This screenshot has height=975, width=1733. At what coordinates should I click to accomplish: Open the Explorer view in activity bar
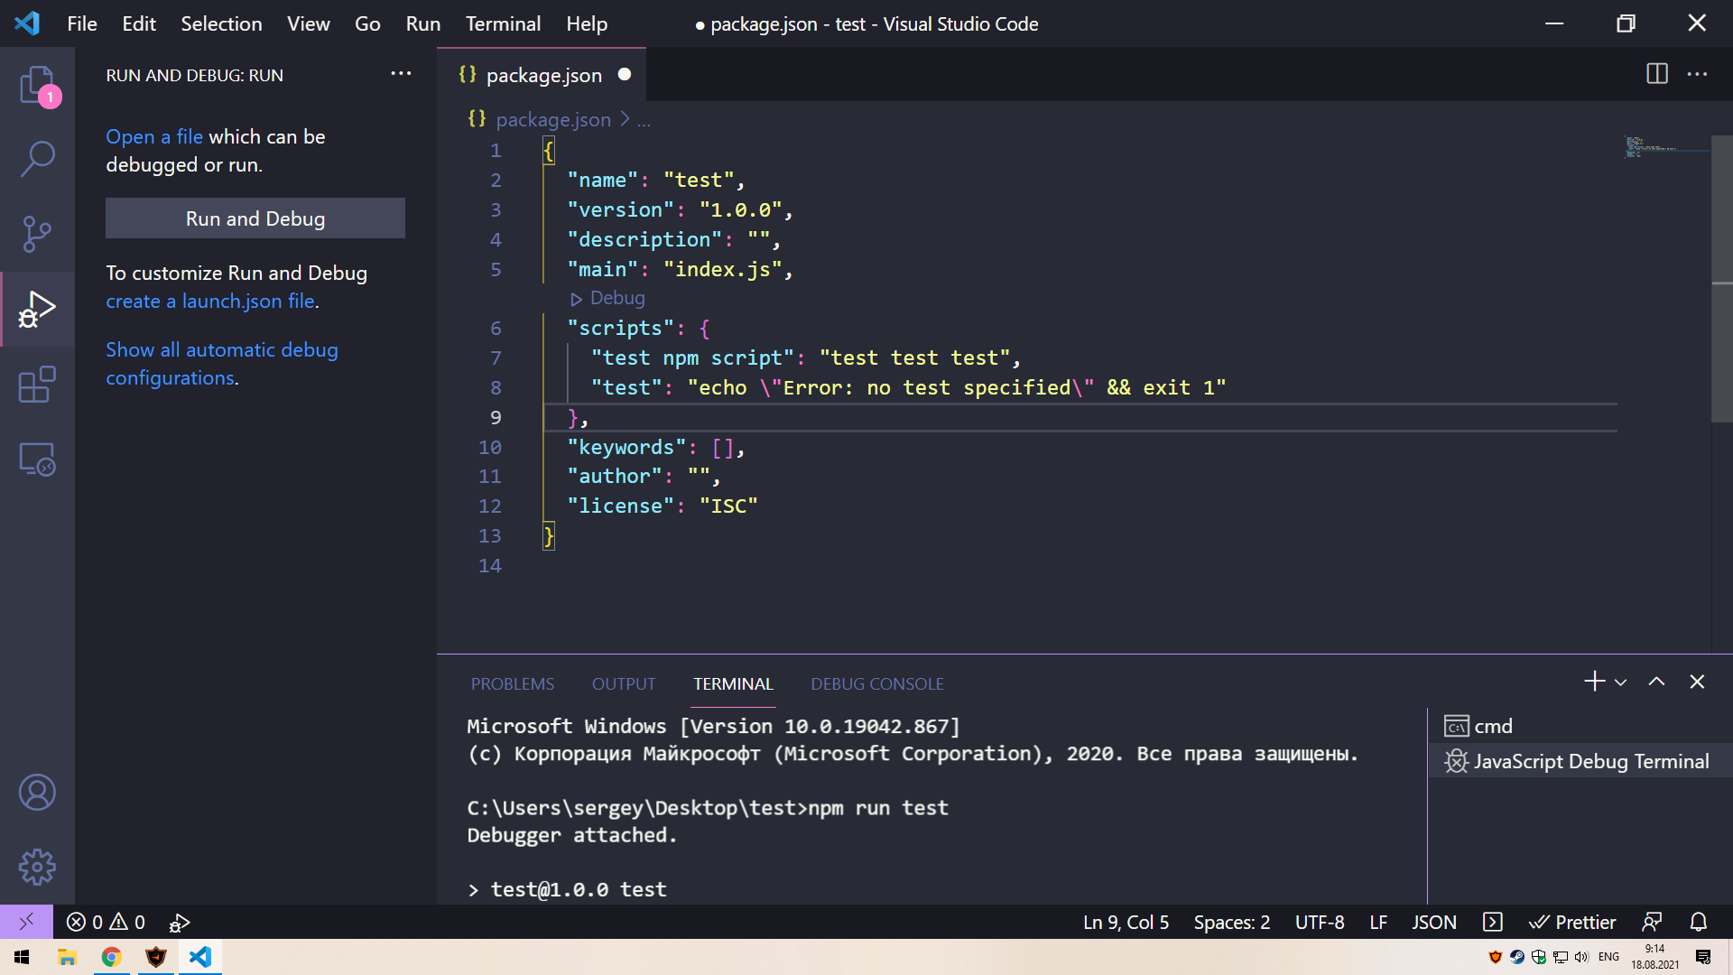click(x=37, y=85)
